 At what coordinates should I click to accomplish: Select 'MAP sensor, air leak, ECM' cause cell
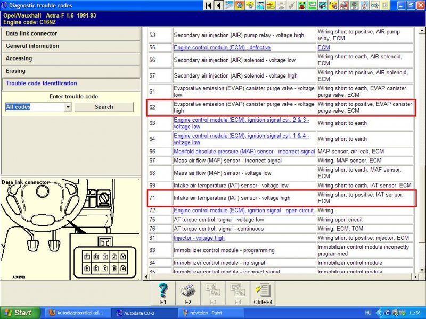[365, 152]
